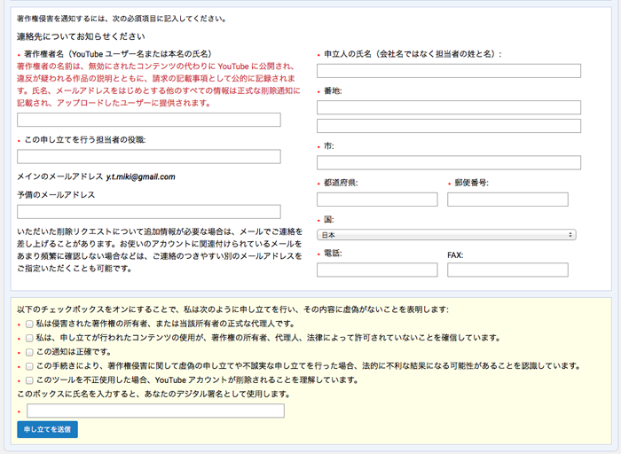Click the 以下のチェックボックスをオンにする statement text

[232, 309]
